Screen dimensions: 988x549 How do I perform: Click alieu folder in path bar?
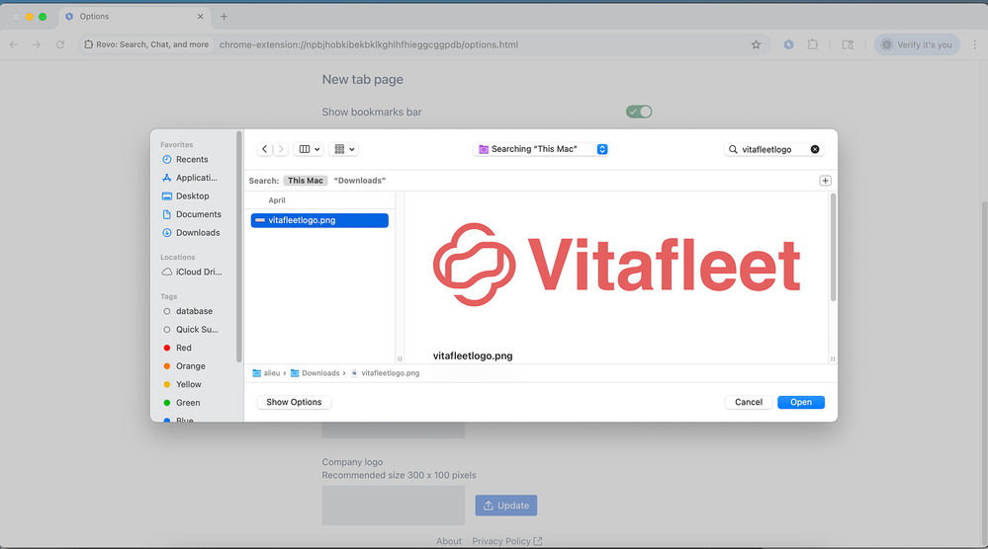[266, 373]
